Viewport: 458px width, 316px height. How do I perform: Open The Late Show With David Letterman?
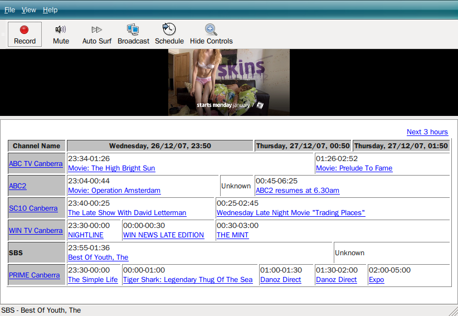tap(127, 212)
